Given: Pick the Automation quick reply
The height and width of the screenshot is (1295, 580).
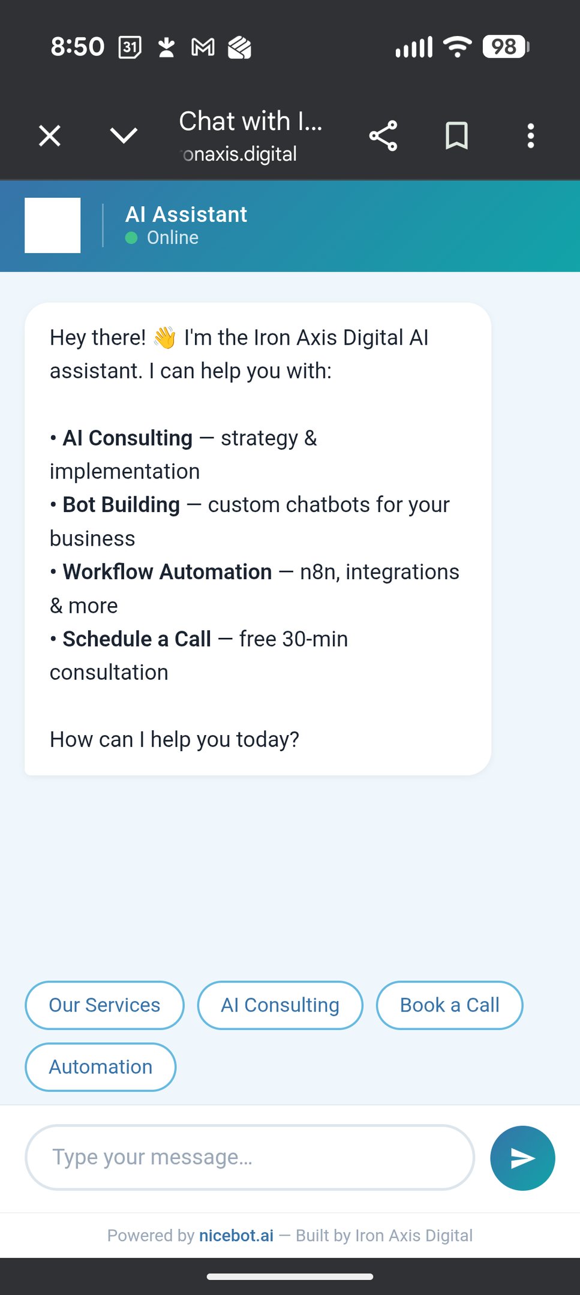Looking at the screenshot, I should coord(101,1067).
